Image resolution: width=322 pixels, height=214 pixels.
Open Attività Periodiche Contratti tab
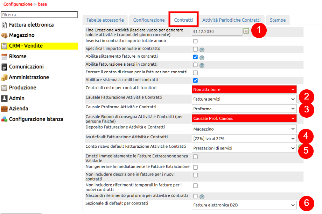(x=231, y=20)
